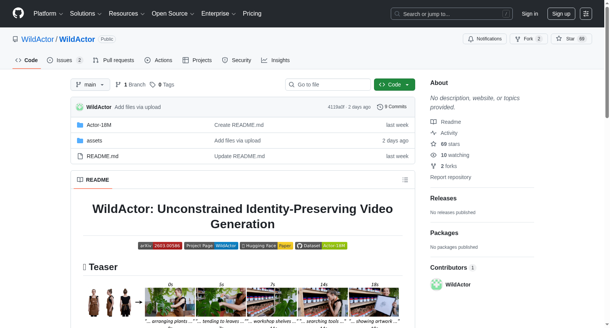Screen dimensions: 610x328
Task: Star the WildActor repository
Action: [x=571, y=39]
